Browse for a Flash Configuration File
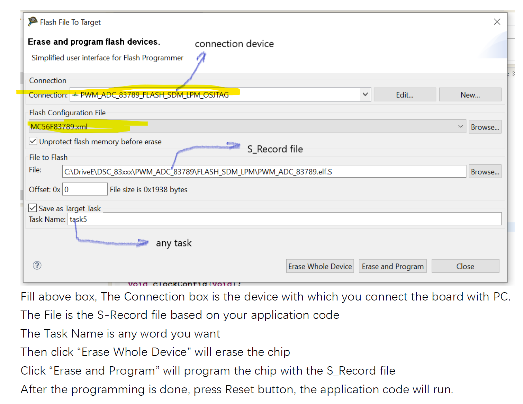The image size is (523, 404). 485,126
